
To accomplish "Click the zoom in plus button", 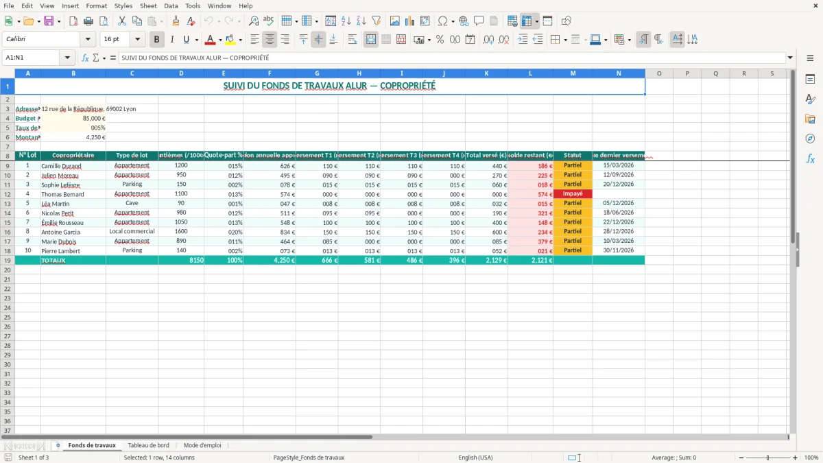I will point(796,458).
